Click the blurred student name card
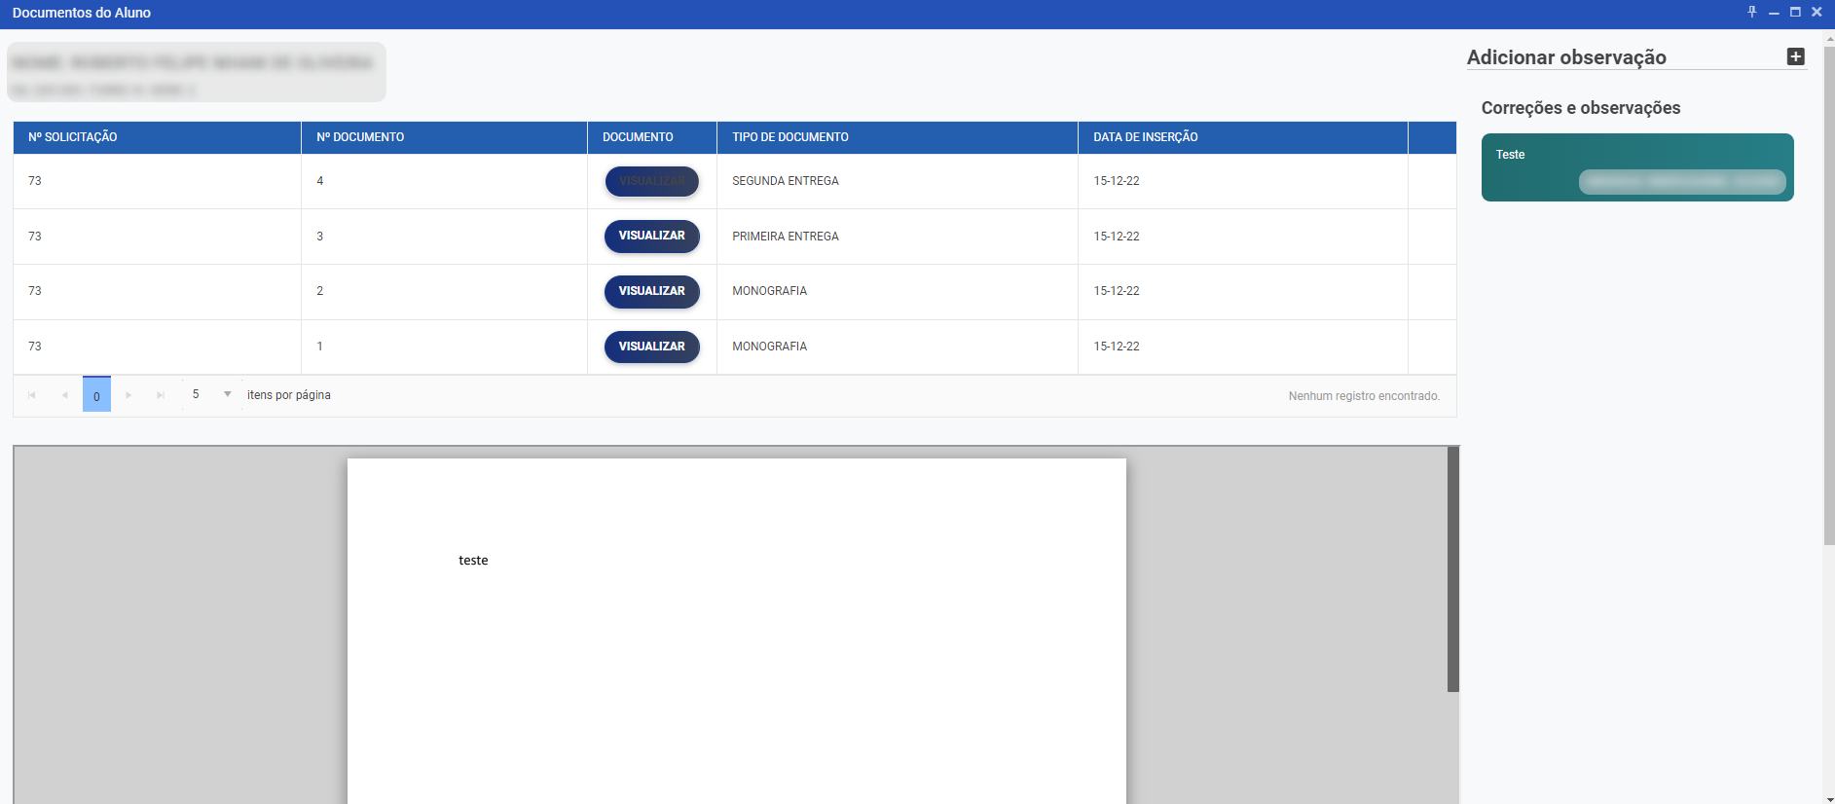 tap(197, 72)
